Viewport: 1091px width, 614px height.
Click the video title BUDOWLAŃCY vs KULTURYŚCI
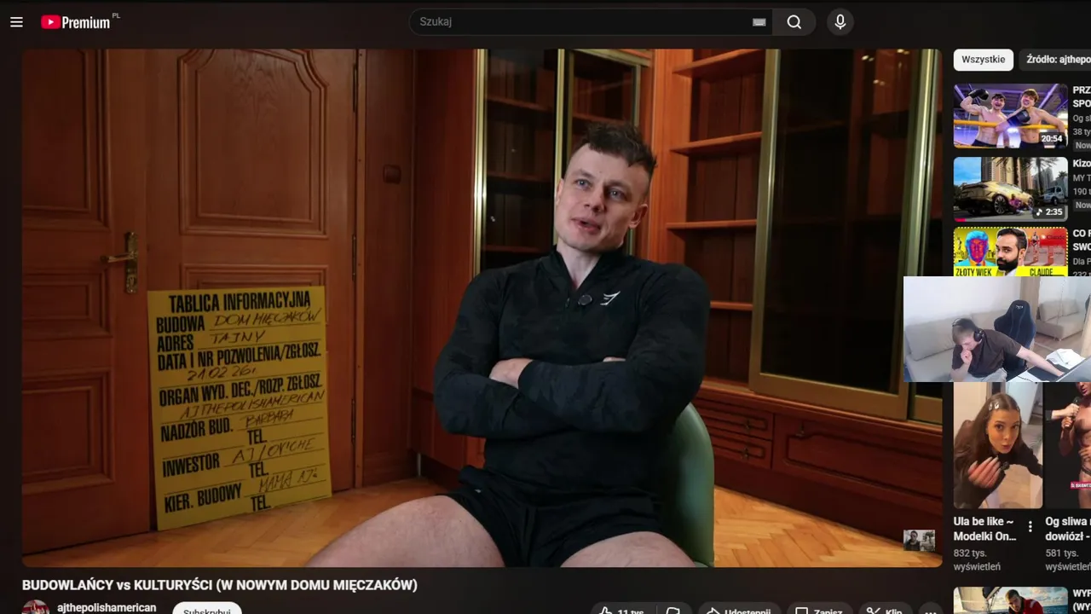(220, 585)
